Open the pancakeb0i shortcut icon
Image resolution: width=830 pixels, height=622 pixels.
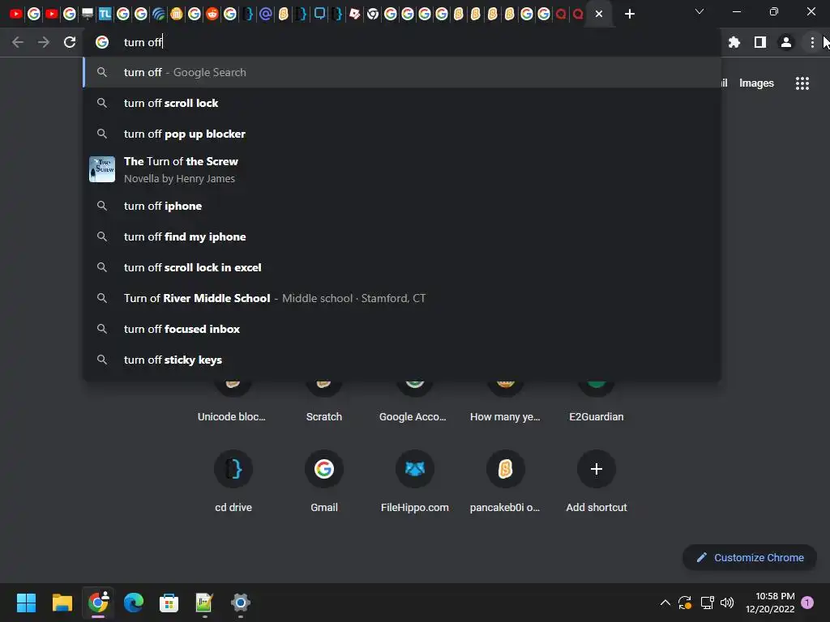pyautogui.click(x=506, y=469)
